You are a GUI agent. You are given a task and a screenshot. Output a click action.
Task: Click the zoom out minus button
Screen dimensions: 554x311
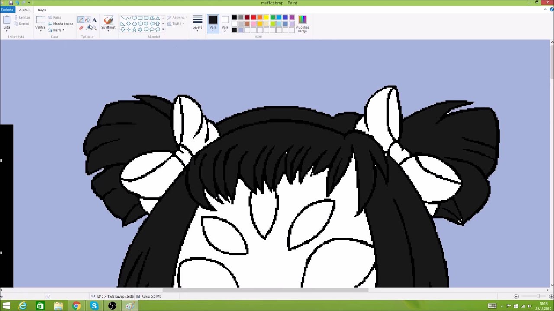(516, 296)
